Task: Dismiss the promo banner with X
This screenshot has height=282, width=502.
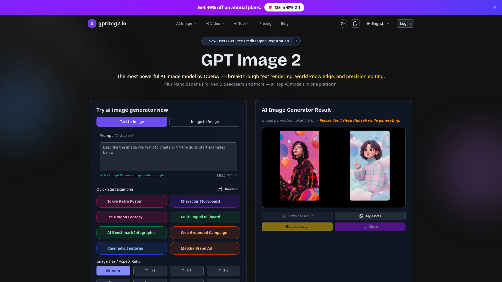Action: pos(494,7)
